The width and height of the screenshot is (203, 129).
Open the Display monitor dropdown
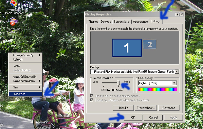[x=177, y=72]
